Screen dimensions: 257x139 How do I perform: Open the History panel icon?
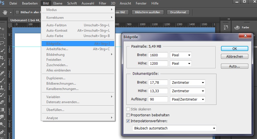point(226,27)
